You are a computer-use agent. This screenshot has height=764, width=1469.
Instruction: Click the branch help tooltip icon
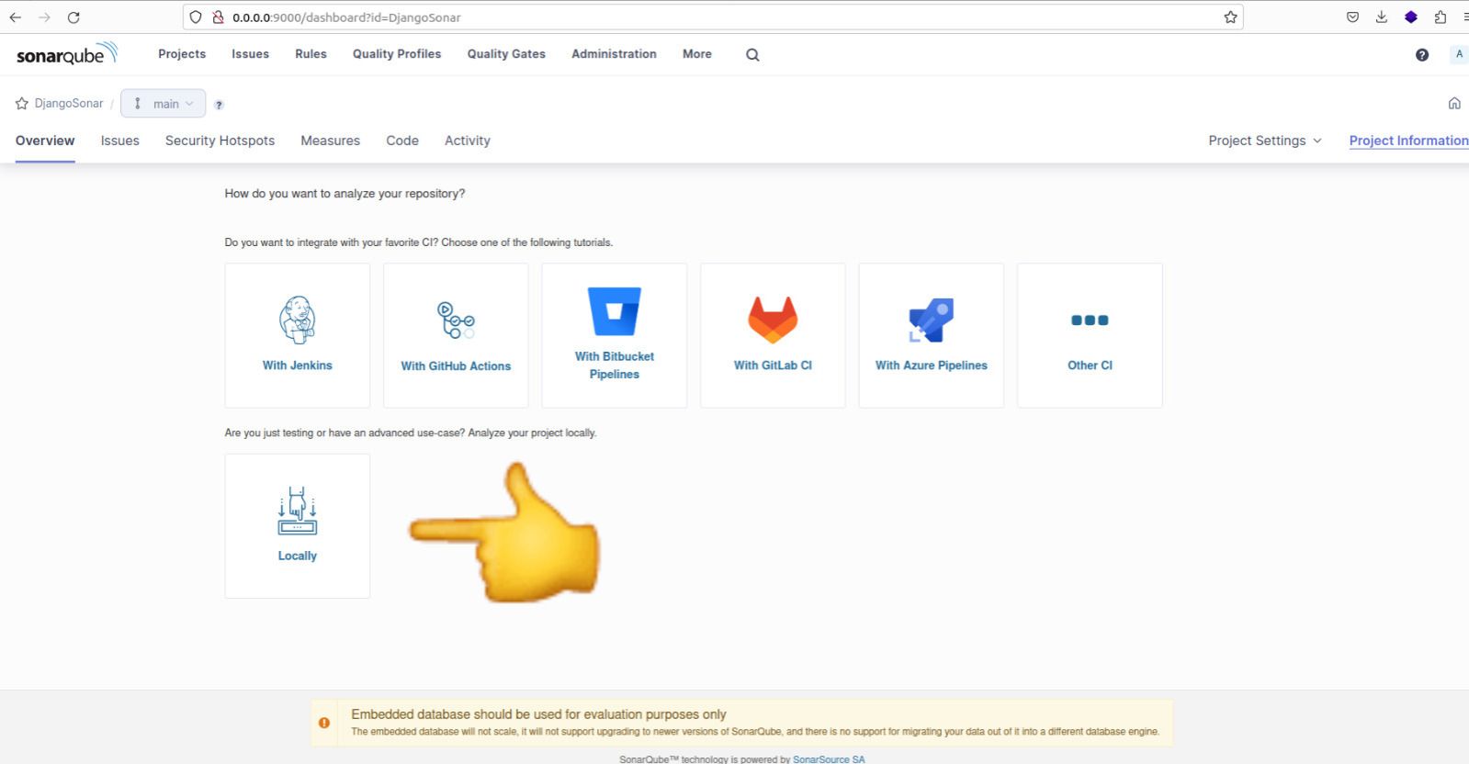[219, 105]
